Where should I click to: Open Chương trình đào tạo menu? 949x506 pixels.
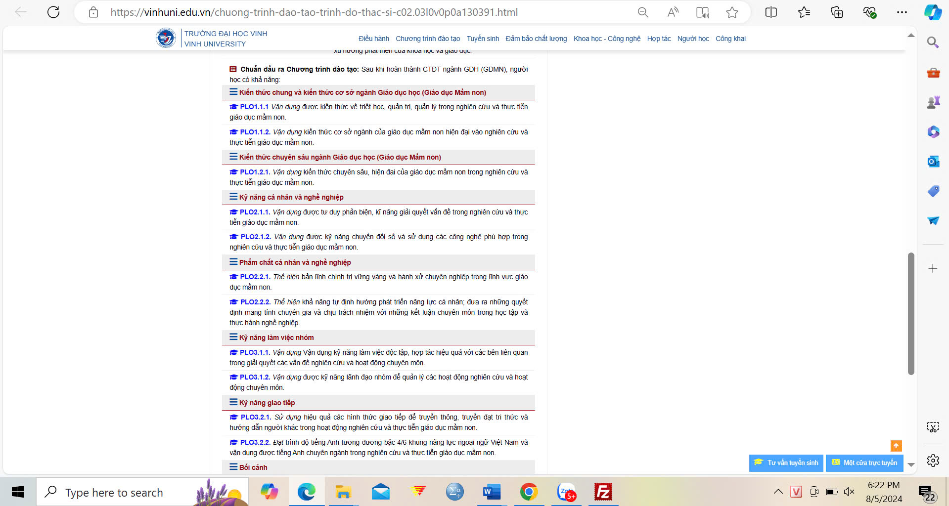pyautogui.click(x=428, y=39)
